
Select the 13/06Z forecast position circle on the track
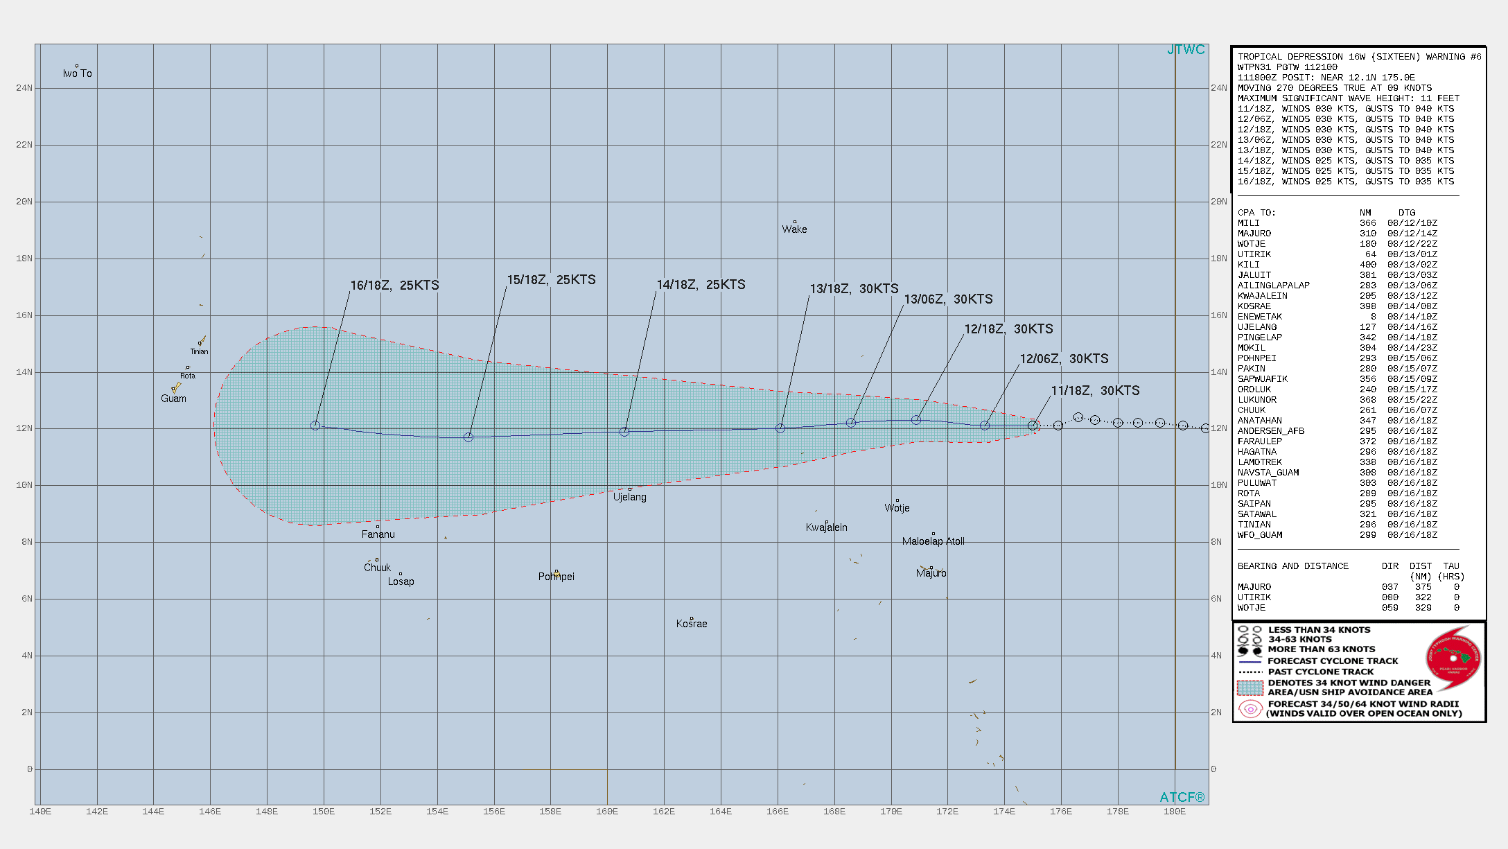click(851, 423)
